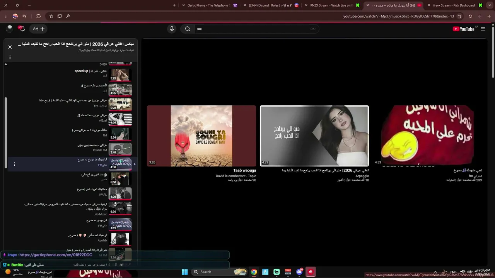495x278 pixels.
Task: Click the playlist panel scrollbar
Action: (5, 132)
